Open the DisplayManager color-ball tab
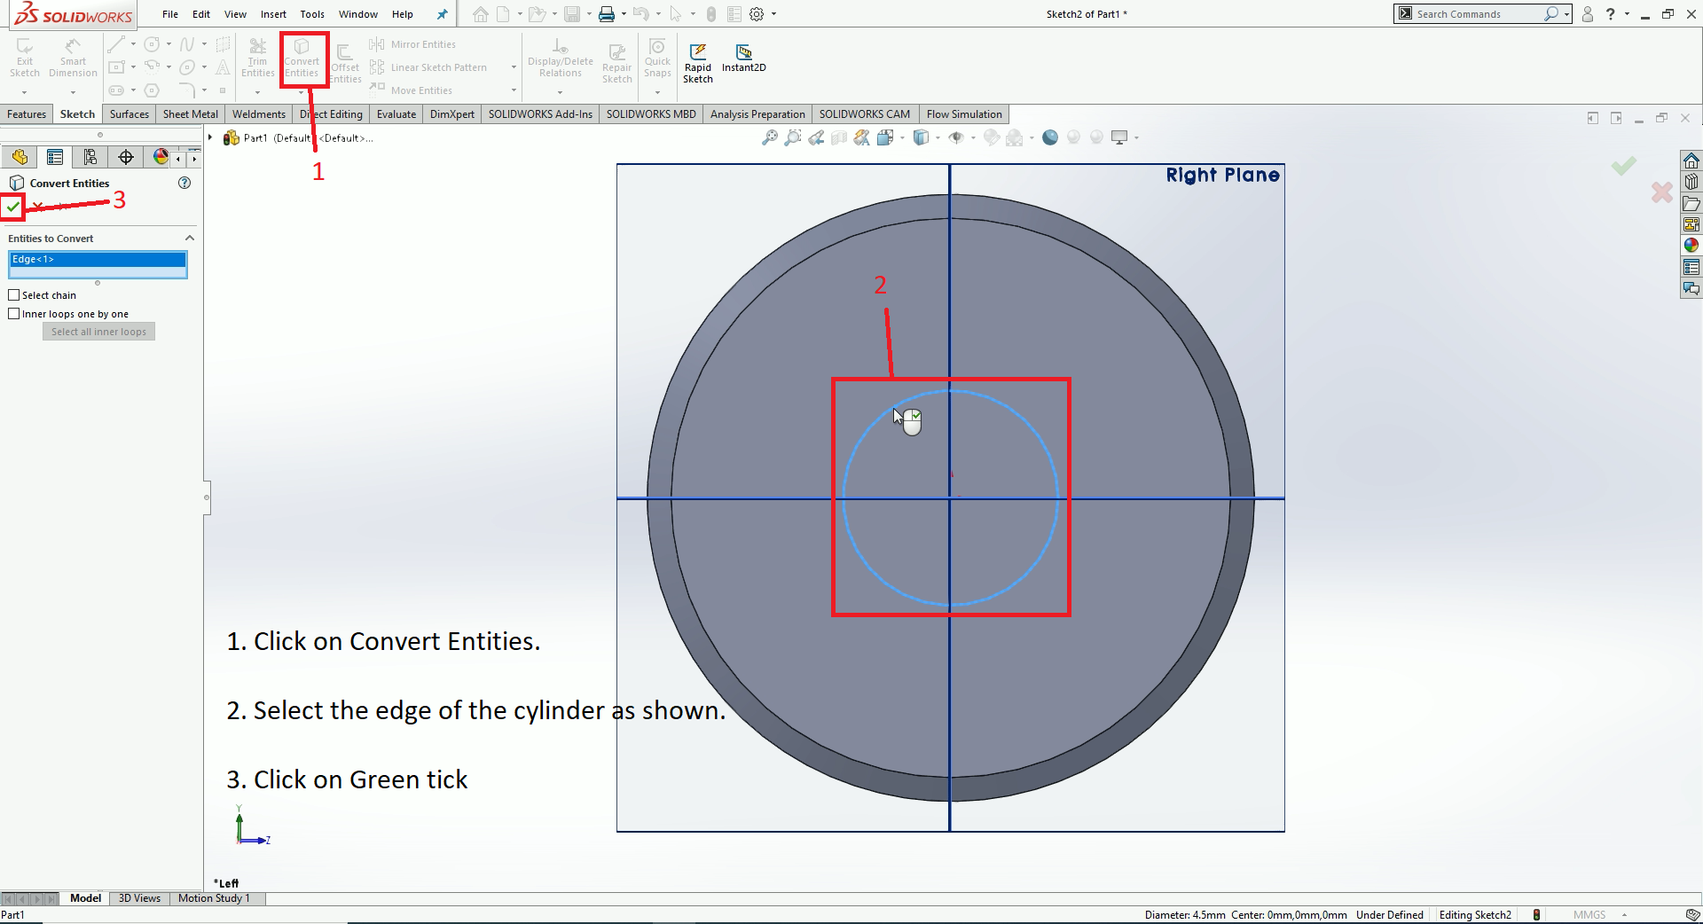The width and height of the screenshot is (1703, 924). coord(161,157)
